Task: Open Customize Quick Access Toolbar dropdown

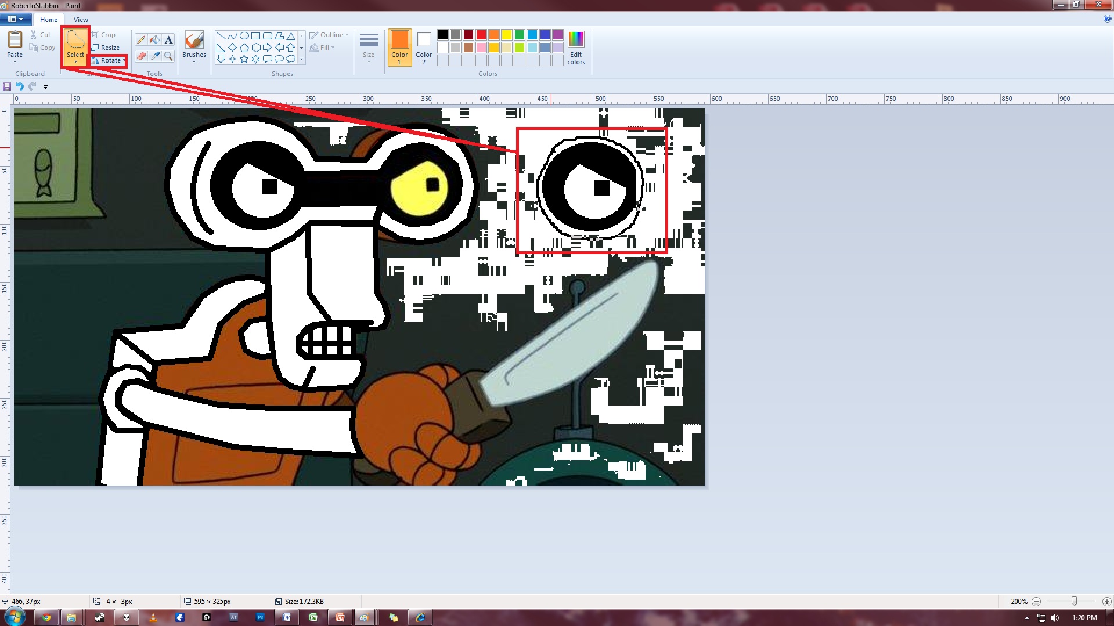Action: pyautogui.click(x=45, y=87)
